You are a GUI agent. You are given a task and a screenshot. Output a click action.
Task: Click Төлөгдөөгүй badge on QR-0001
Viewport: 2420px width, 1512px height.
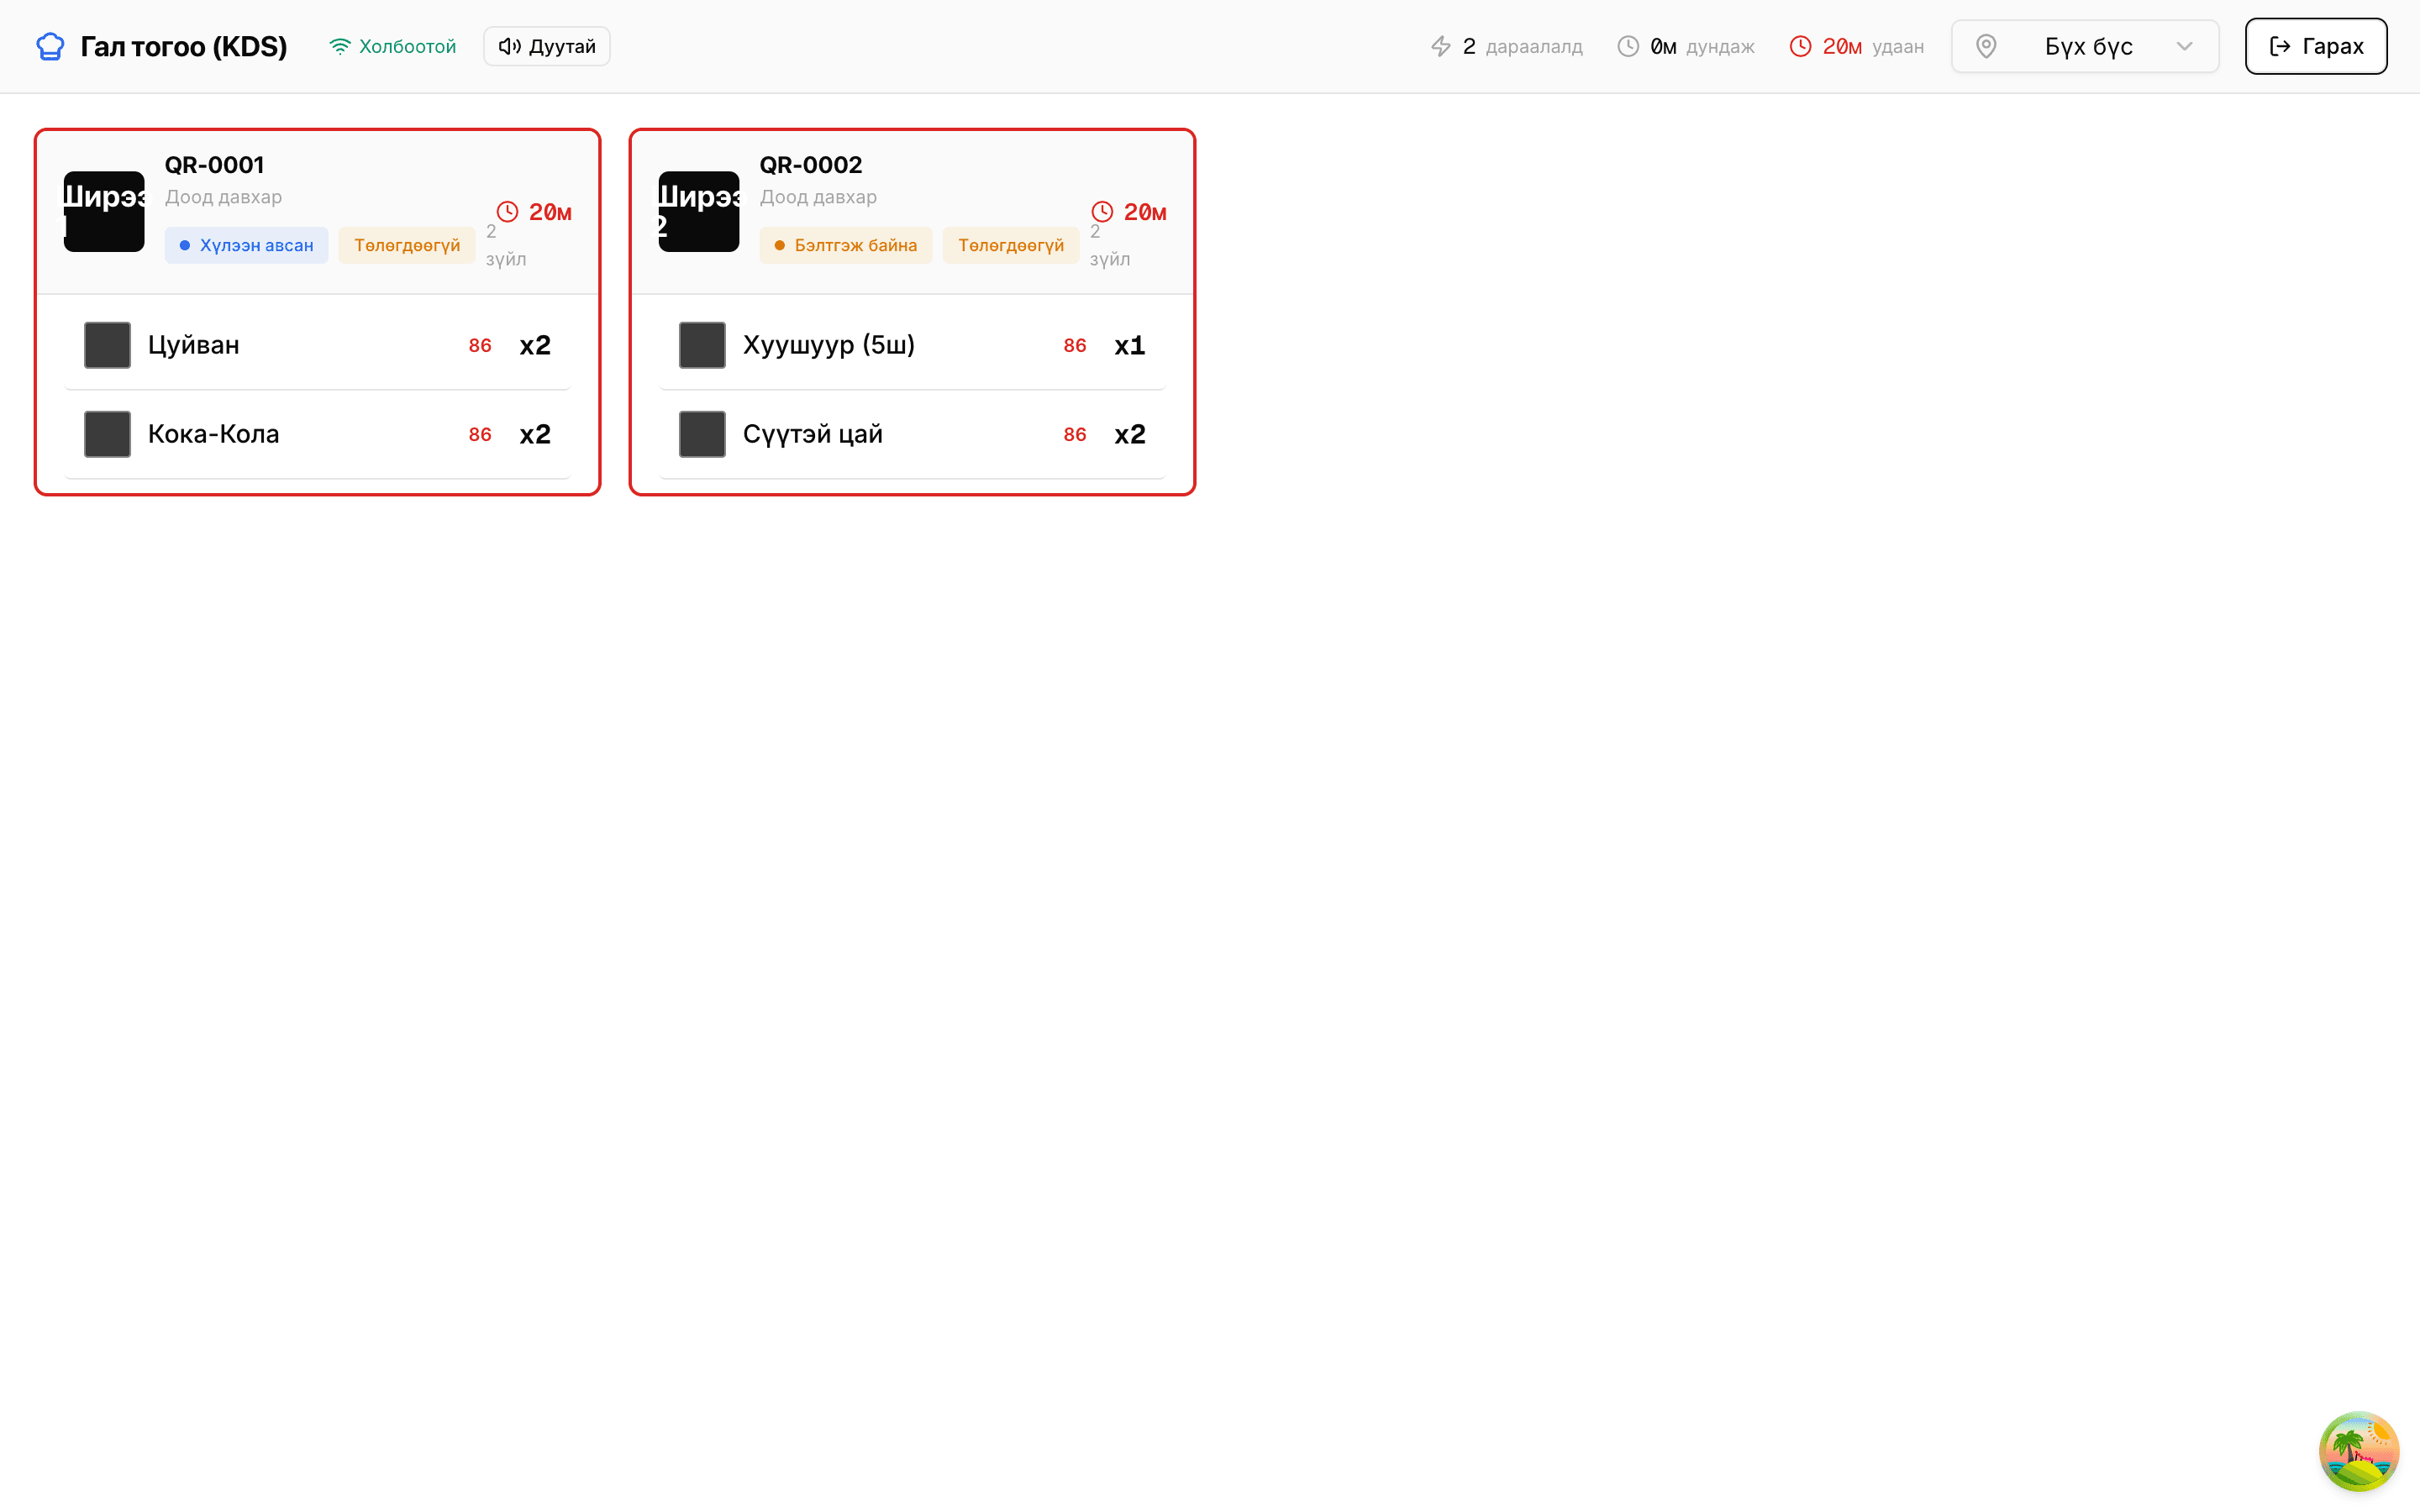coord(407,245)
